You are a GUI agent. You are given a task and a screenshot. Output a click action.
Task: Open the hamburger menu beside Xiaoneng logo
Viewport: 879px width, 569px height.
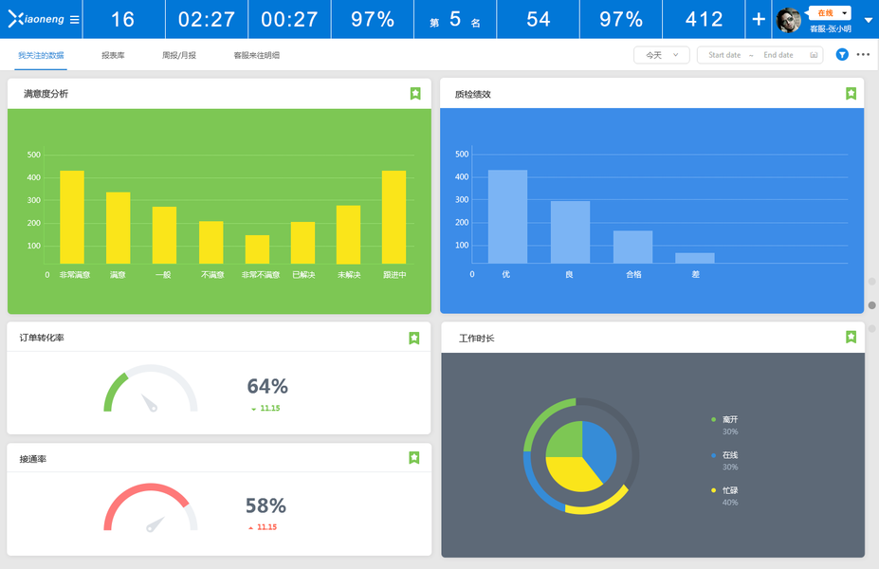[75, 20]
